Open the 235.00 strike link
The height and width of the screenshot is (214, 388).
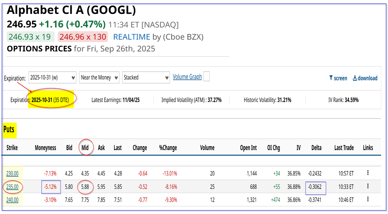click(x=13, y=187)
